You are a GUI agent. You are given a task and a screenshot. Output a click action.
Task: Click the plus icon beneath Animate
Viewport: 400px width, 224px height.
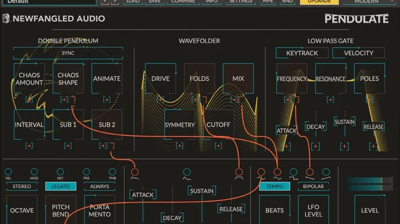[x=107, y=100]
